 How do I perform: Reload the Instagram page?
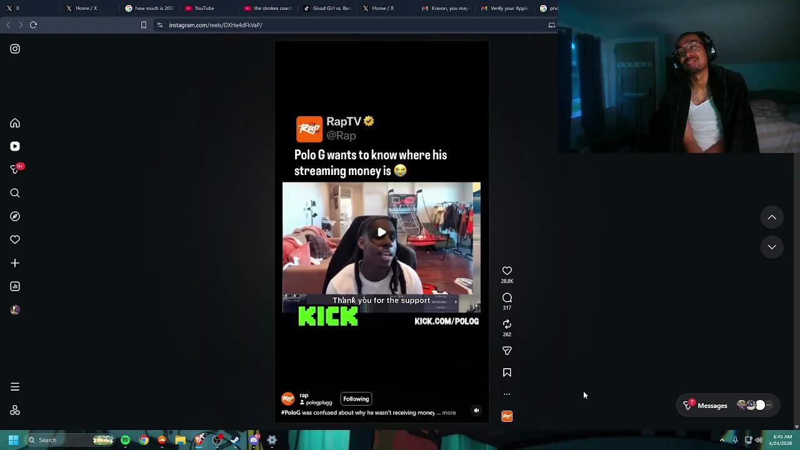coord(34,25)
